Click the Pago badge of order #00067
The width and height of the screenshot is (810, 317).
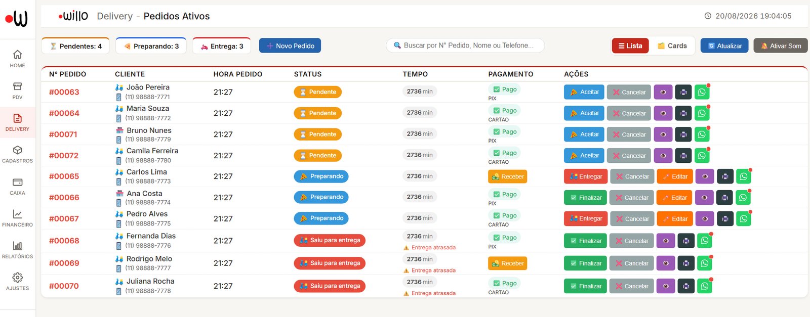point(505,215)
